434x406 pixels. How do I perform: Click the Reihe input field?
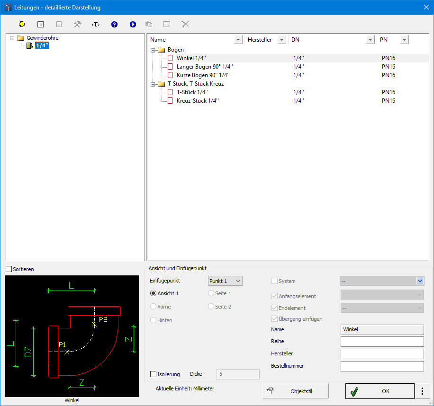[x=382, y=342]
